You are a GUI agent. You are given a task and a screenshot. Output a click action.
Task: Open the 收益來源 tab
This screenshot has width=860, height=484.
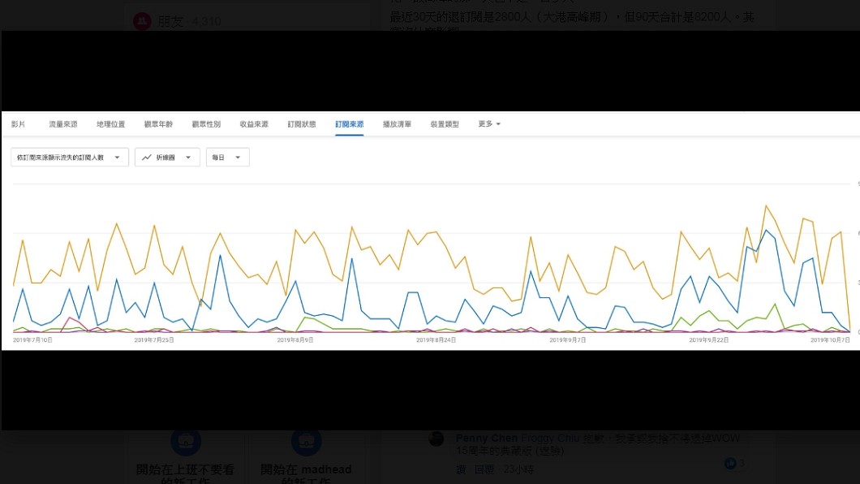coord(254,124)
